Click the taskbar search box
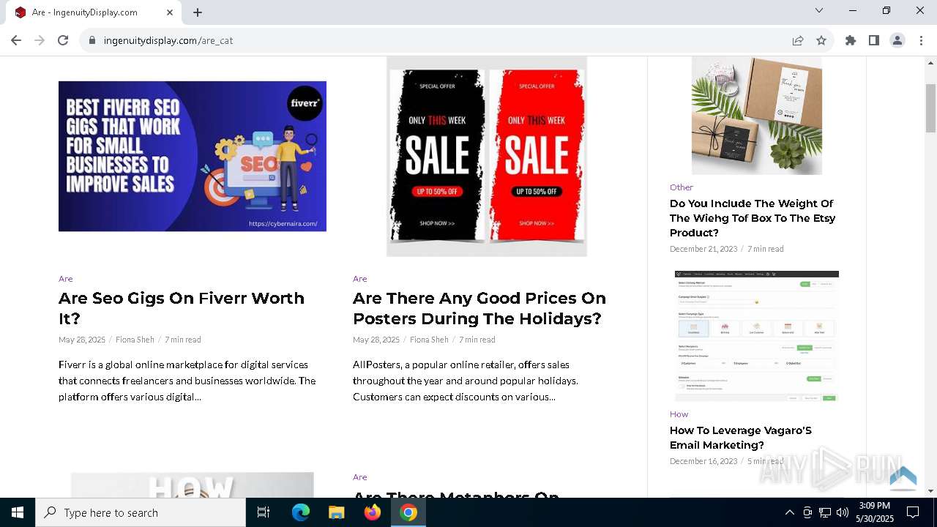937x527 pixels. [141, 512]
